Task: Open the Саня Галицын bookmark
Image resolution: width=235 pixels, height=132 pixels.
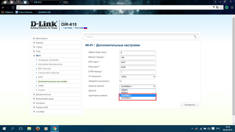Action: tap(24, 12)
